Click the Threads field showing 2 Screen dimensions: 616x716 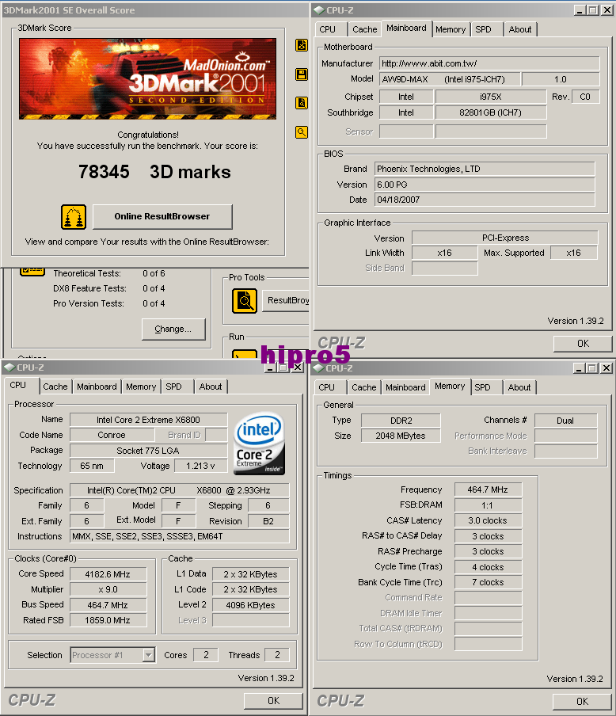click(276, 655)
